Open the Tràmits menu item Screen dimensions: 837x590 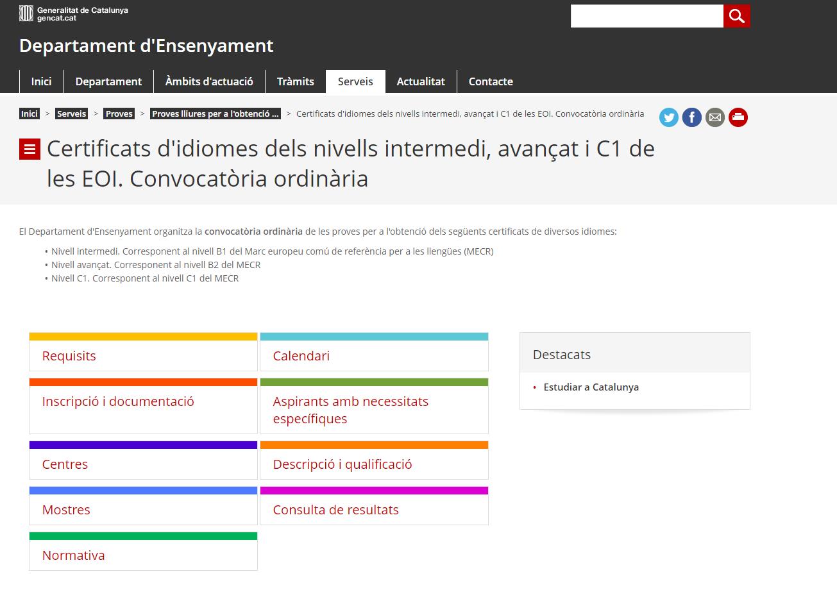pos(295,81)
